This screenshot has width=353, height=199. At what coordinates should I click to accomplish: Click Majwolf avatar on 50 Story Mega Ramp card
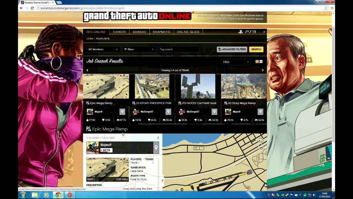[x=228, y=112]
